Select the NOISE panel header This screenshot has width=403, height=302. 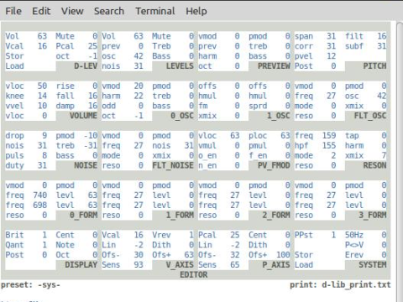[86, 165]
